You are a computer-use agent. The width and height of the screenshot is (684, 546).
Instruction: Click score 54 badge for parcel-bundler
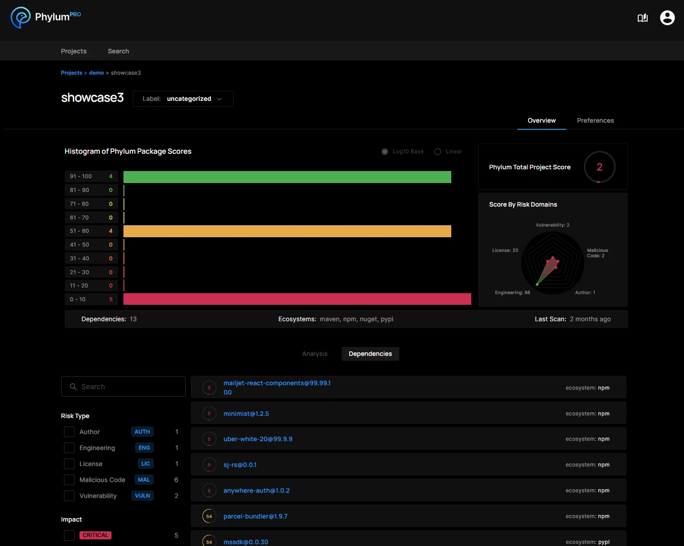209,516
